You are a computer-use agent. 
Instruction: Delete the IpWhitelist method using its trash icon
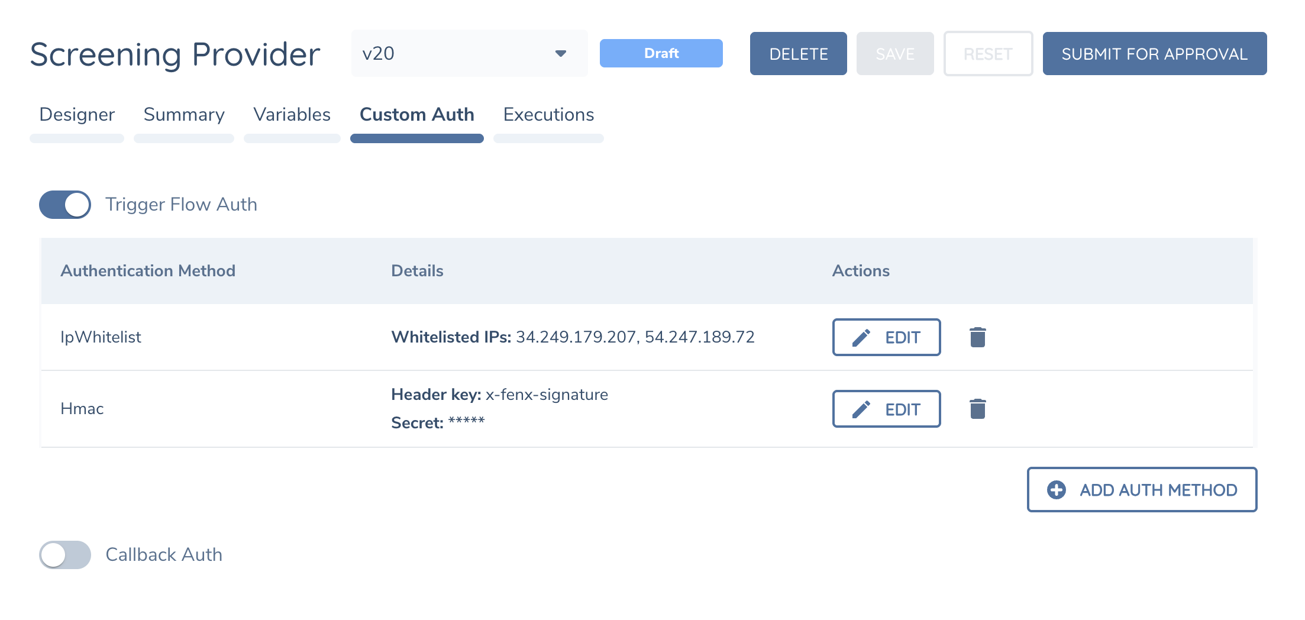pyautogui.click(x=977, y=337)
